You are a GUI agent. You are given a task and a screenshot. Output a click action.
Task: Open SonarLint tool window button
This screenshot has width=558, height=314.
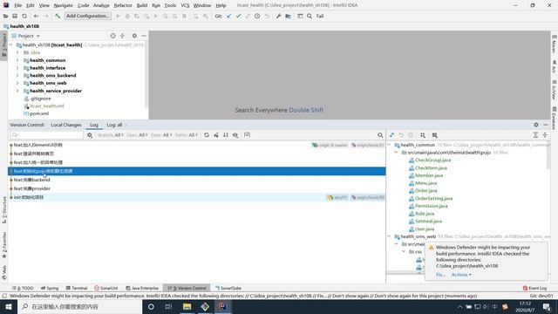point(106,288)
